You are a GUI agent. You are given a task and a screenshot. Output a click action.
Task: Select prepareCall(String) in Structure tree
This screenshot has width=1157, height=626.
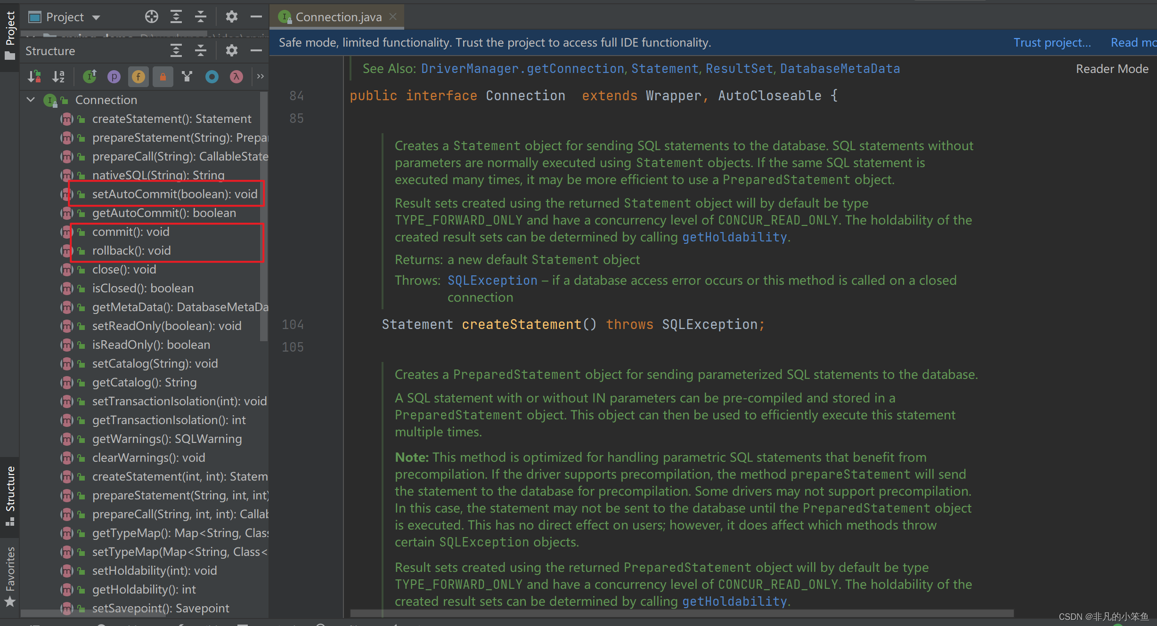click(179, 156)
